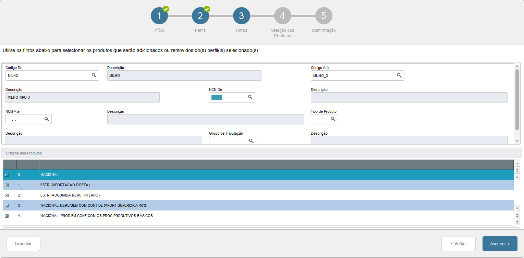The image size is (524, 258).
Task: Click the NCM De search magnifier
Action: pos(250,97)
